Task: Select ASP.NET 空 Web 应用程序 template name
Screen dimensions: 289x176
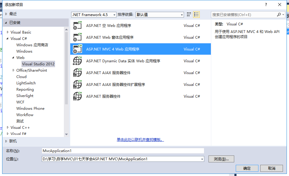Action: pos(109,26)
